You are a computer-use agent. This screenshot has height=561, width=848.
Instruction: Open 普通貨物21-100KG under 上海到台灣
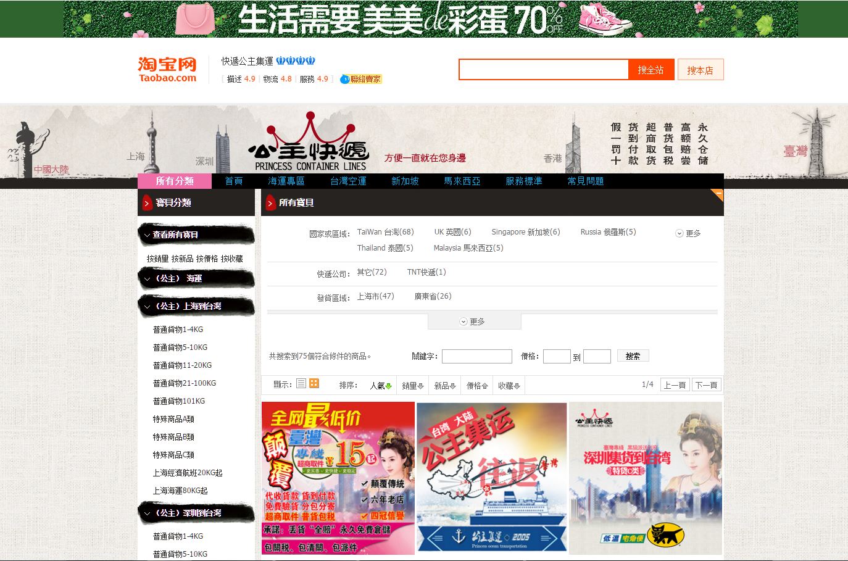[x=185, y=383]
